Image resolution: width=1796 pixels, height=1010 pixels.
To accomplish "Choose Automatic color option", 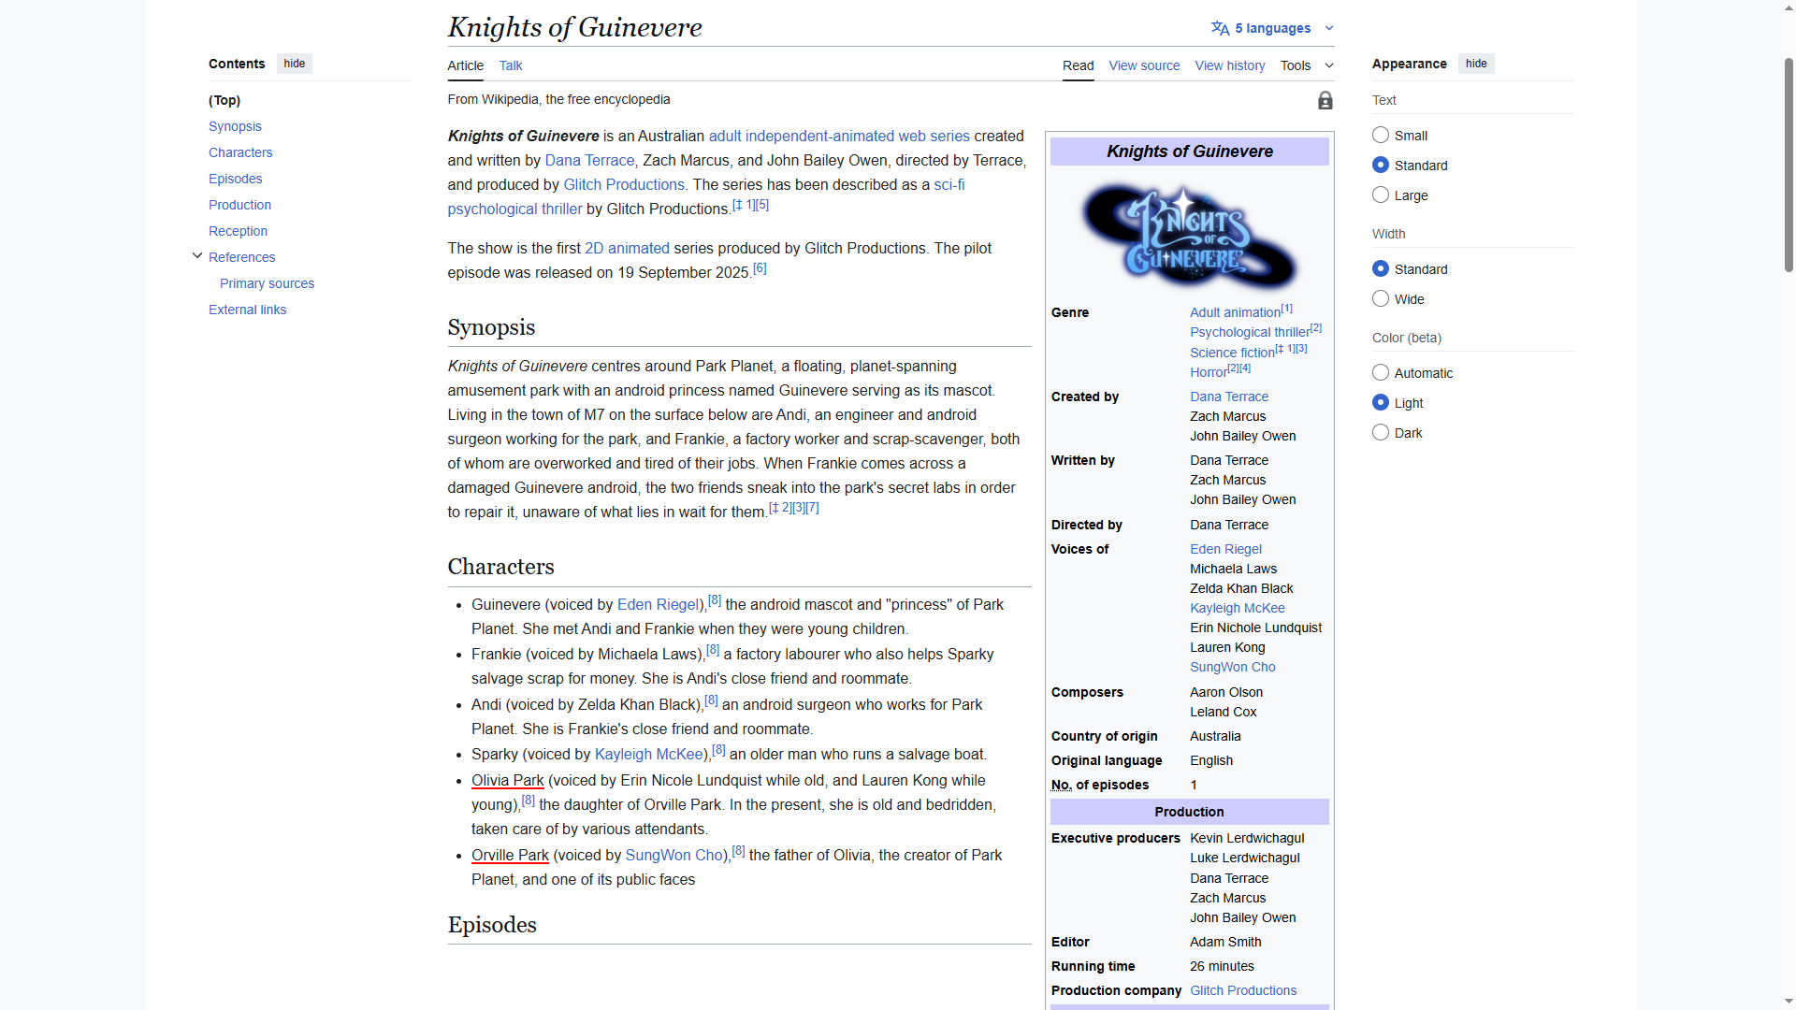I will tap(1381, 373).
